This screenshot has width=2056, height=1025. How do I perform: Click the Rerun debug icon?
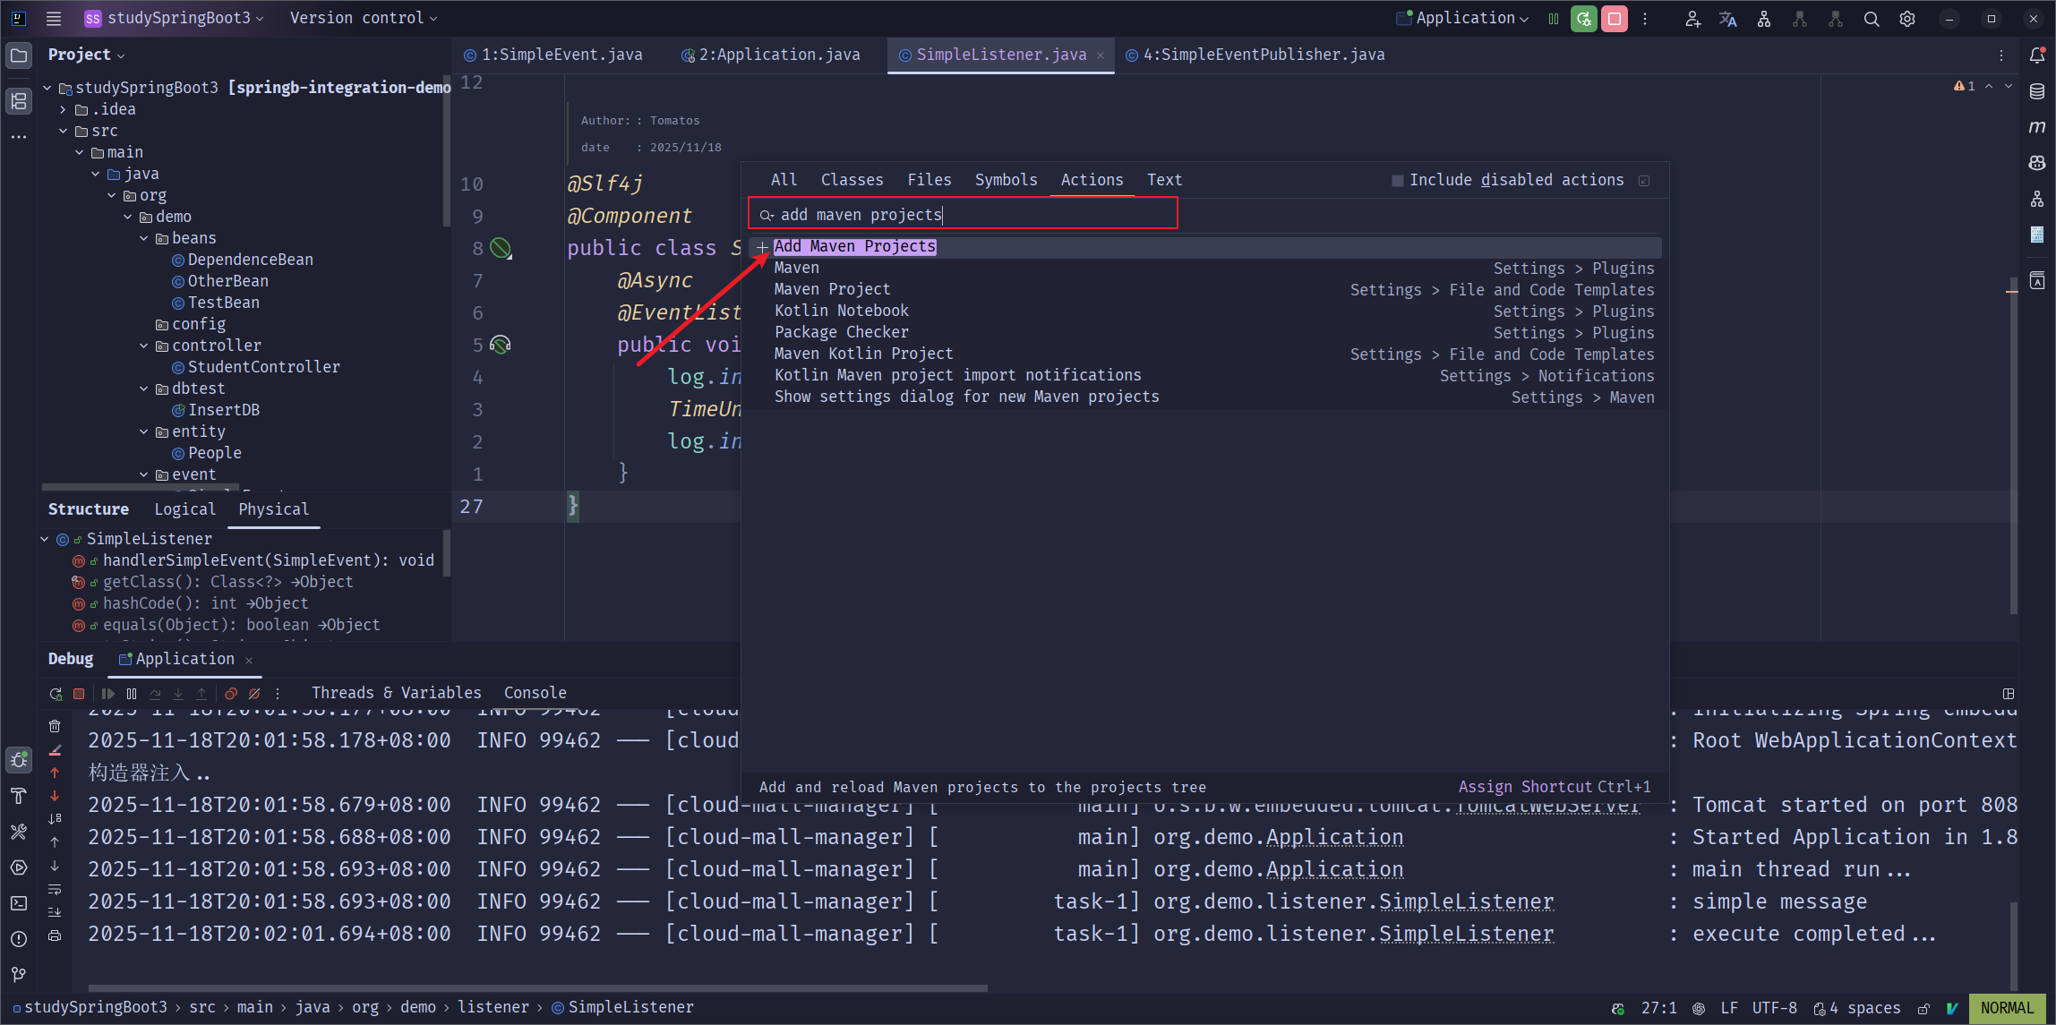point(56,694)
